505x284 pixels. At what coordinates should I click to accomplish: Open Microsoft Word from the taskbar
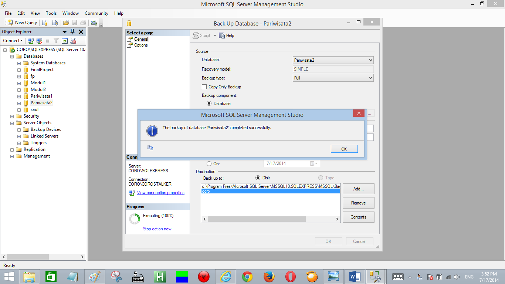(x=355, y=277)
